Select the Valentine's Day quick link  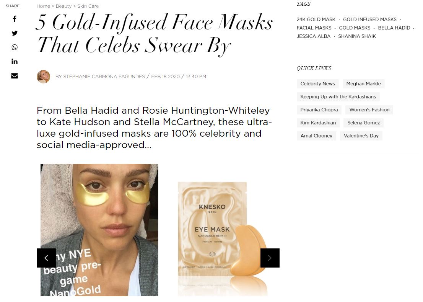click(361, 136)
